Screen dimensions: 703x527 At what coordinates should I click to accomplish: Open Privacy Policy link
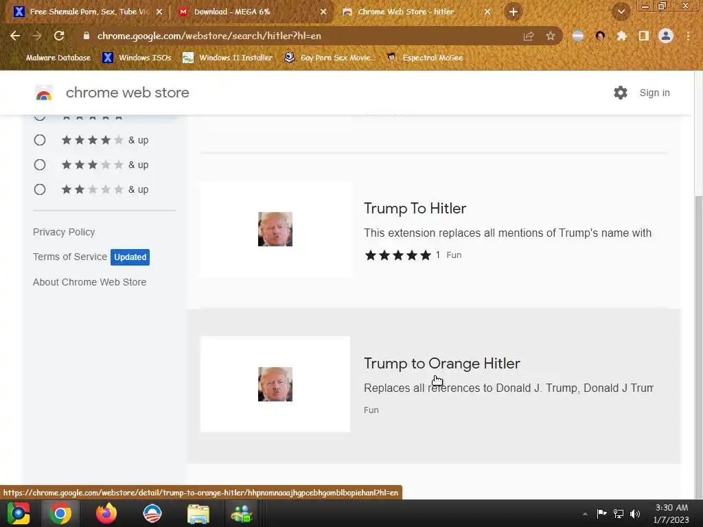pos(64,232)
